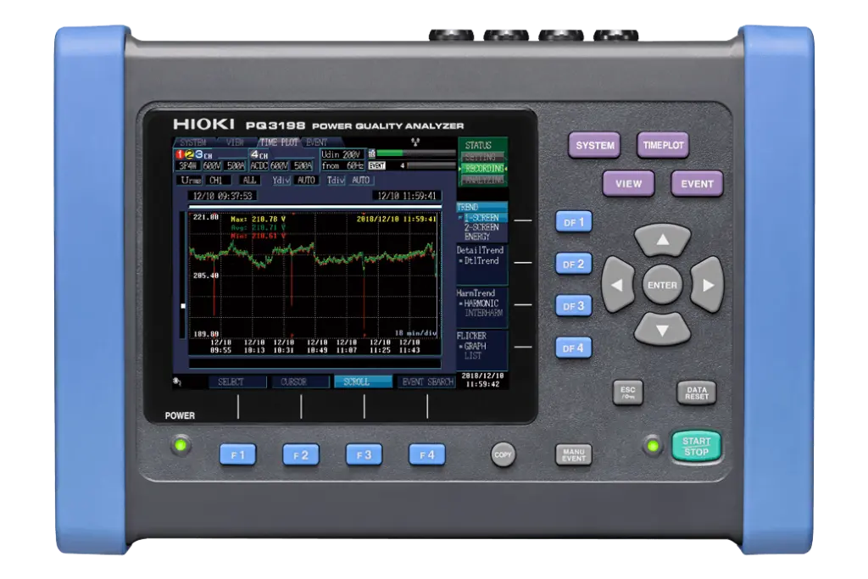868x579 pixels.
Task: Click the DATA RESET key
Action: pyautogui.click(x=697, y=392)
